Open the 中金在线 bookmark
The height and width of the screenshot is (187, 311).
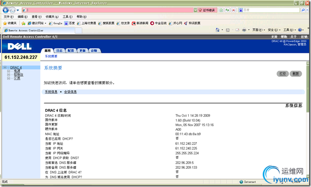(x=158, y=23)
